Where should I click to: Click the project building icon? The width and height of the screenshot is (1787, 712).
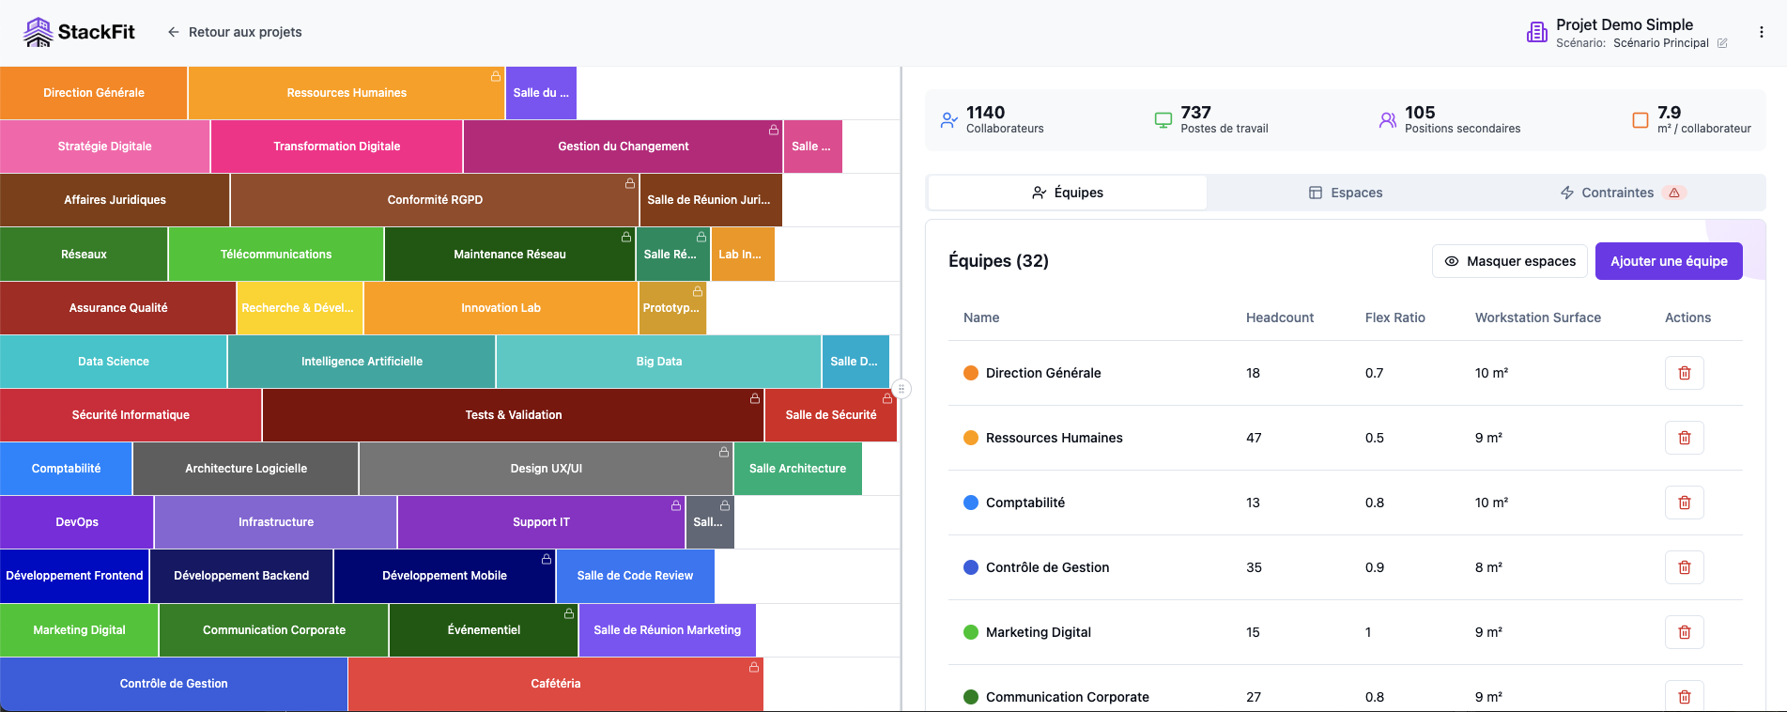(x=1536, y=33)
